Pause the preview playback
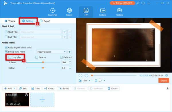Viewport: 172px width, 112px height. [x=80, y=75]
